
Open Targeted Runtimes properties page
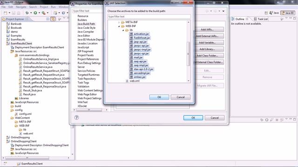[88, 75]
